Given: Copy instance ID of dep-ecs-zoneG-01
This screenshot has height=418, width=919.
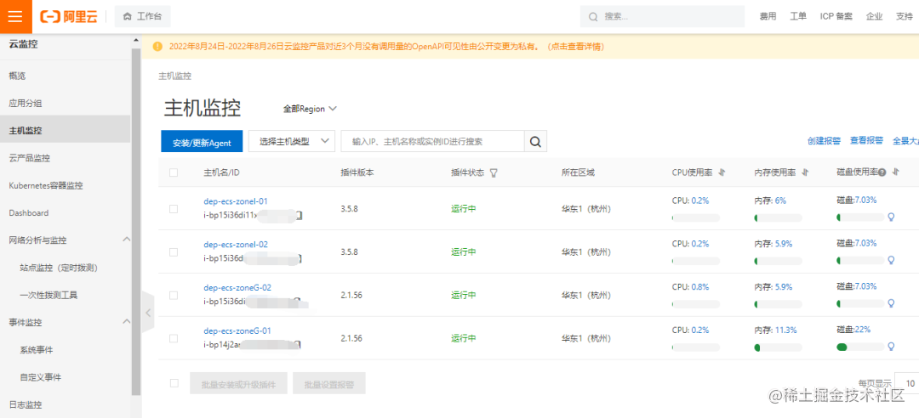Looking at the screenshot, I should (299, 345).
